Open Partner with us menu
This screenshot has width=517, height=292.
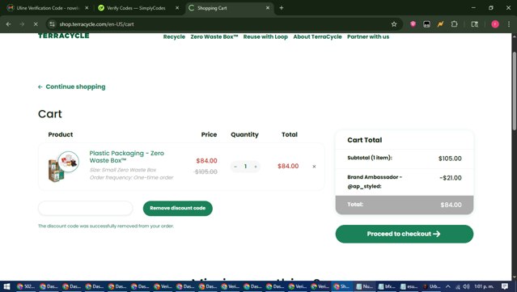(368, 36)
